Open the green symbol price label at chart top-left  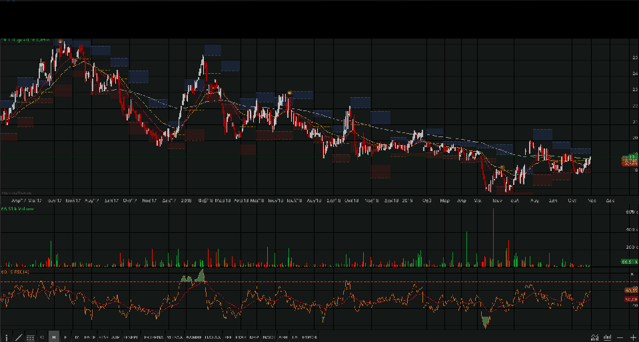pyautogui.click(x=25, y=41)
